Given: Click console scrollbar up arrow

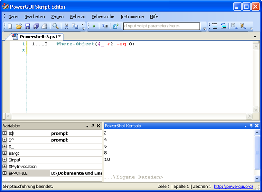Looking at the screenshot, I should coord(257,133).
